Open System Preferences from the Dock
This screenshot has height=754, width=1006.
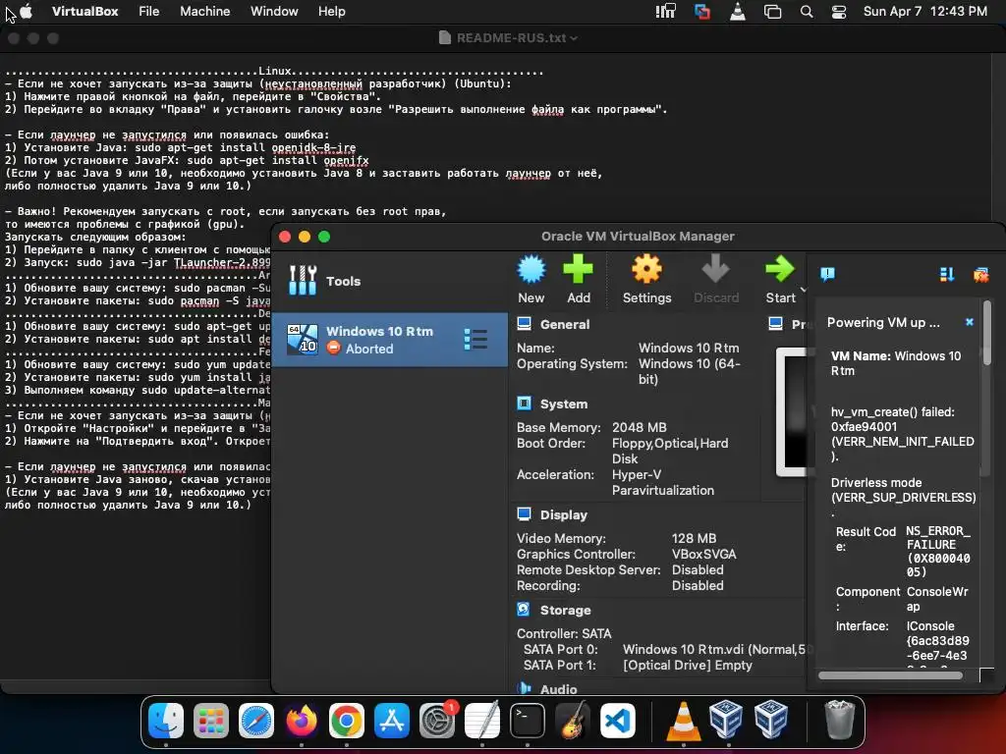point(437,720)
